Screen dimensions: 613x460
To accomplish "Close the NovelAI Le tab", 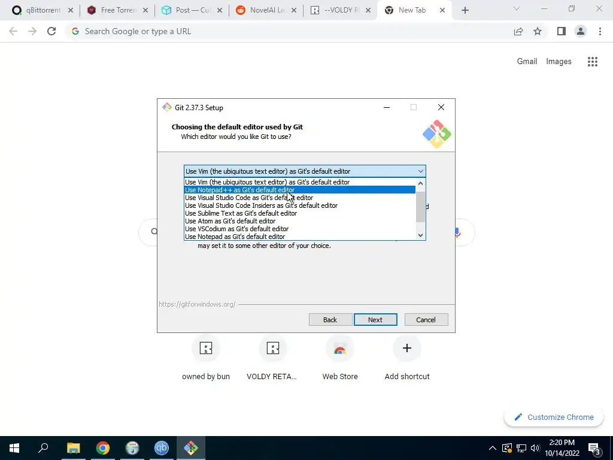I will [294, 11].
